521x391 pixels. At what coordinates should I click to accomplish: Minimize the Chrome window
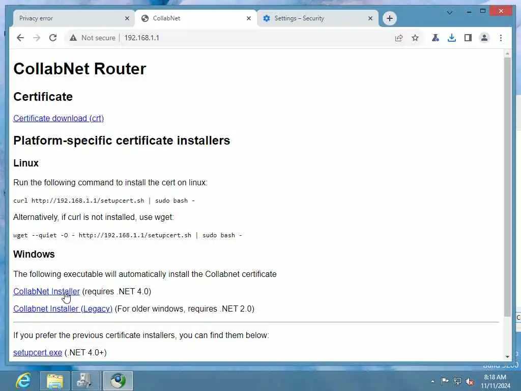[x=469, y=12]
